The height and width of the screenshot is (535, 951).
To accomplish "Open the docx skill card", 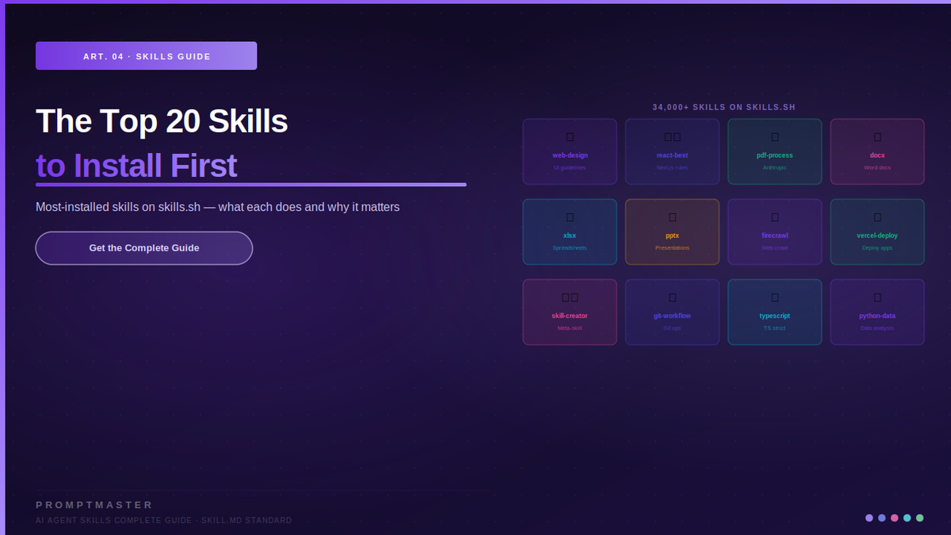I will (x=877, y=151).
